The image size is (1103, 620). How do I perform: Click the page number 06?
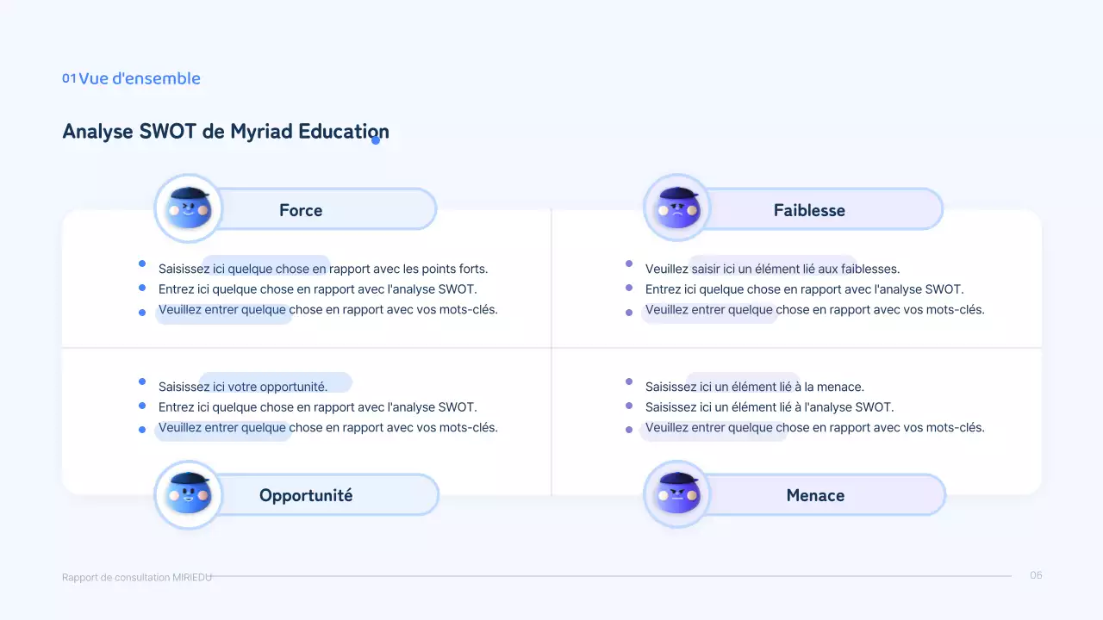pos(1036,575)
